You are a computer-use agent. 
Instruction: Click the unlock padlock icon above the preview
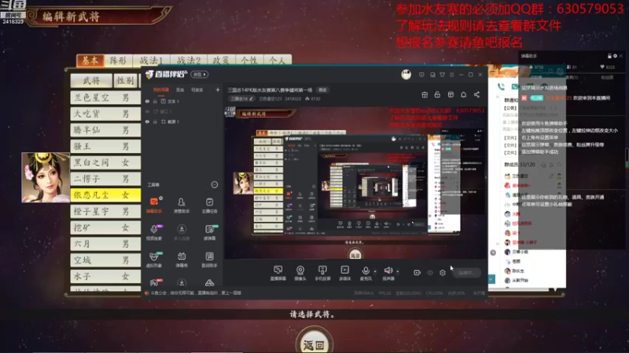tap(437, 94)
